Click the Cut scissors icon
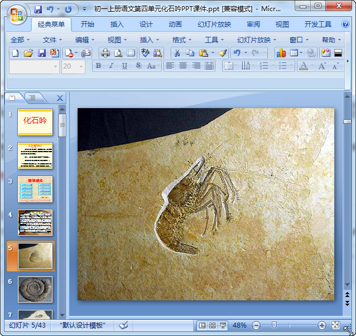This screenshot has width=356, height=336. coord(176,53)
